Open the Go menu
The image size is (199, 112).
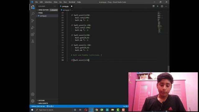point(61,2)
